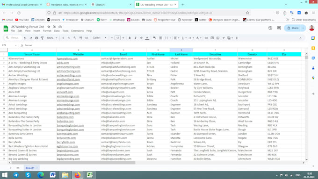Select the Venue Name header cell
Image resolution: width=318 pixels, height=179 pixels.
[32, 54]
